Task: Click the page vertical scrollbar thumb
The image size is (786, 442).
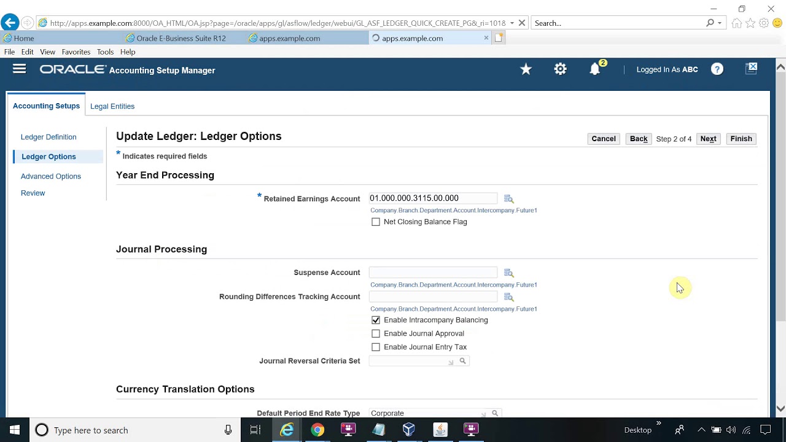Action: pyautogui.click(x=780, y=198)
